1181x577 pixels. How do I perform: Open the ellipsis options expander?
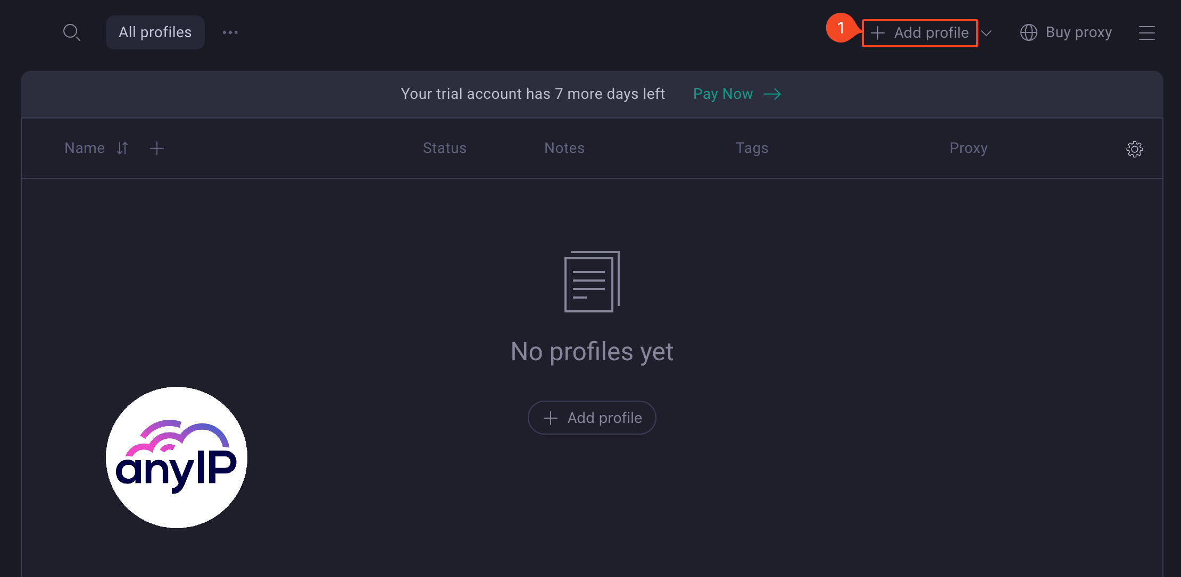(x=230, y=32)
